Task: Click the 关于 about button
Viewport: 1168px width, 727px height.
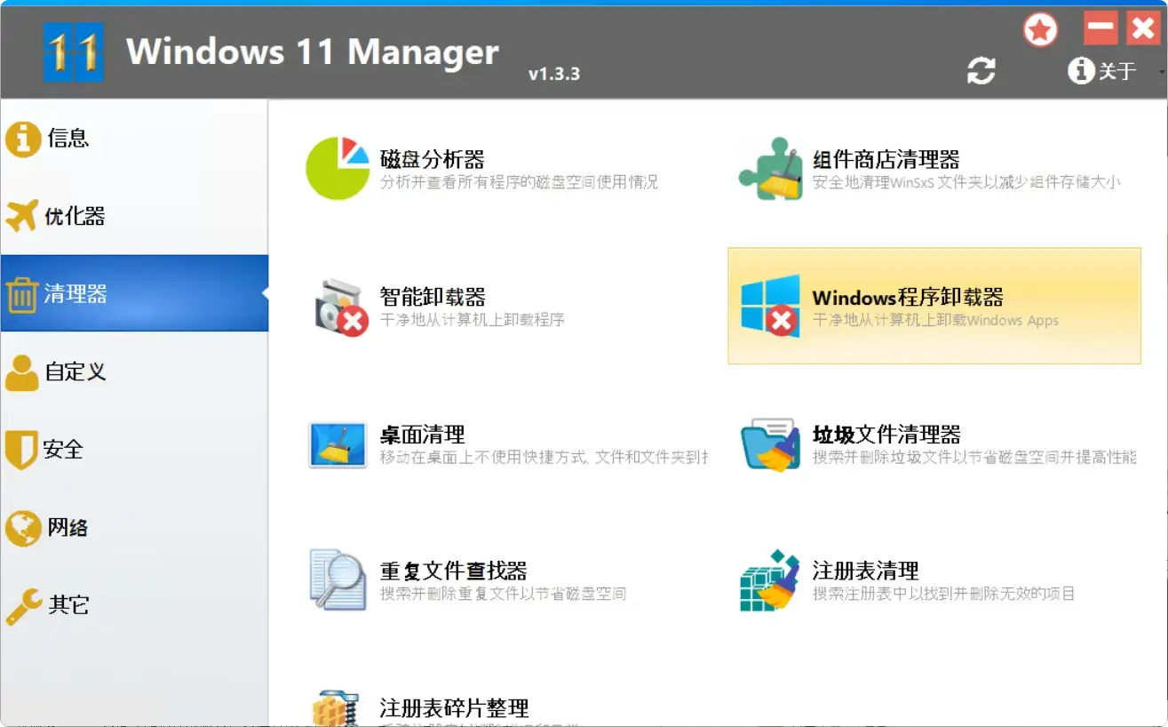Action: (x=1104, y=71)
